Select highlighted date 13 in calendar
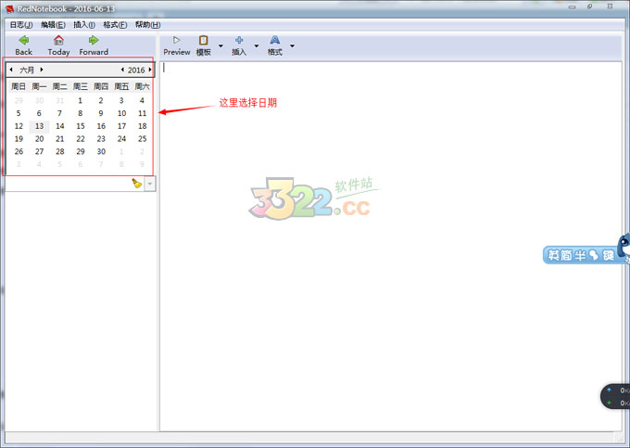 (x=39, y=126)
